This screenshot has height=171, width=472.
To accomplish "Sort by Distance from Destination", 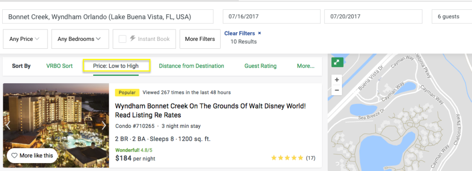I will click(191, 66).
